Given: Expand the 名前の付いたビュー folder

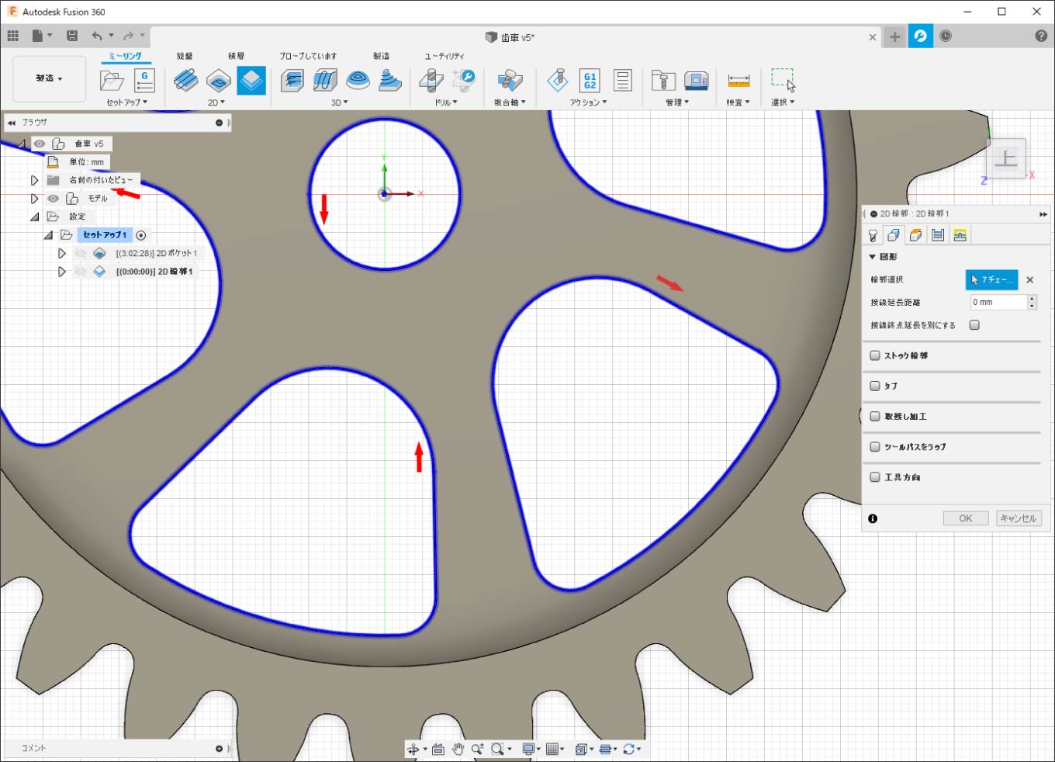Looking at the screenshot, I should click(x=34, y=180).
